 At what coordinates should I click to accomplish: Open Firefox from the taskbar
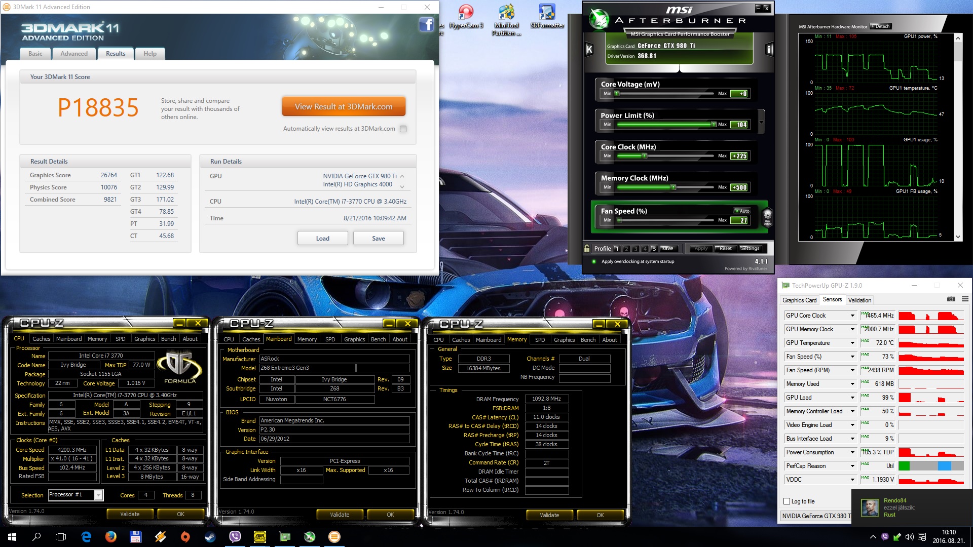pos(110,537)
